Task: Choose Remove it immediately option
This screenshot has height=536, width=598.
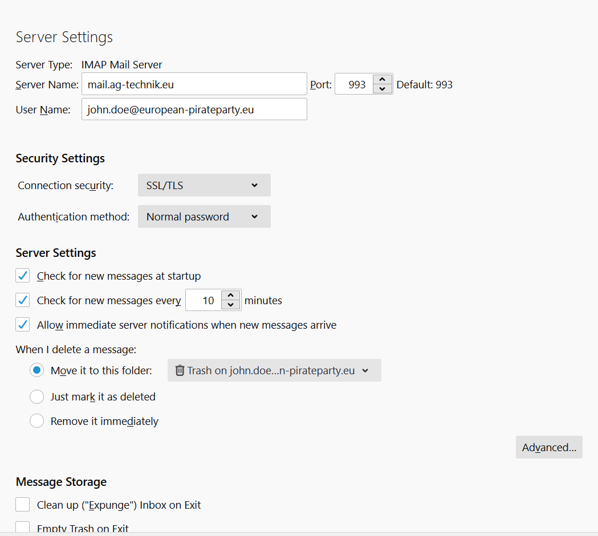Action: (36, 421)
